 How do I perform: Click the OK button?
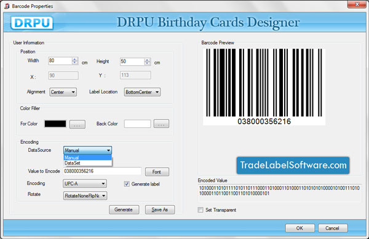pyautogui.click(x=300, y=228)
